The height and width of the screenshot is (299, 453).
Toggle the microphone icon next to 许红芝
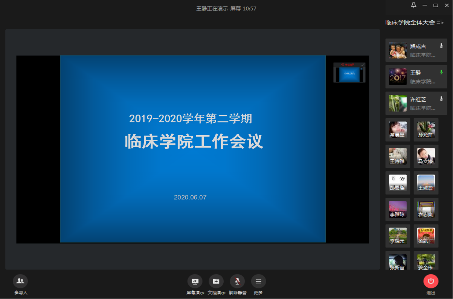[x=441, y=99]
